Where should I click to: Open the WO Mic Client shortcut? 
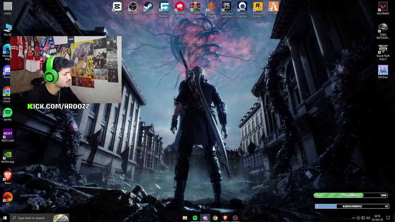[211, 10]
